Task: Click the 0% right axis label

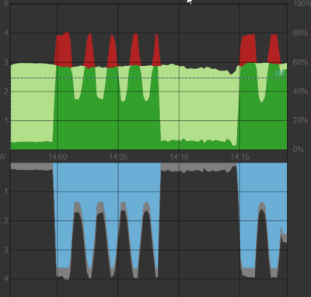Action: 299,150
